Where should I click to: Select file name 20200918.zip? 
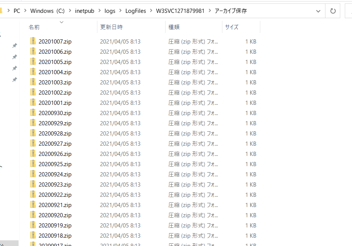(55, 236)
